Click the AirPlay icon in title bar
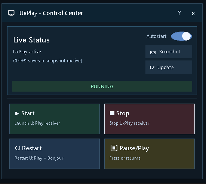The width and height of the screenshot is (206, 184). (x=11, y=13)
